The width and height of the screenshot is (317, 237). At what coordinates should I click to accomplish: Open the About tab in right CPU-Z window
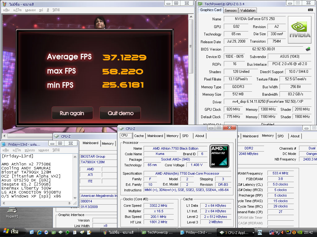point(295,136)
